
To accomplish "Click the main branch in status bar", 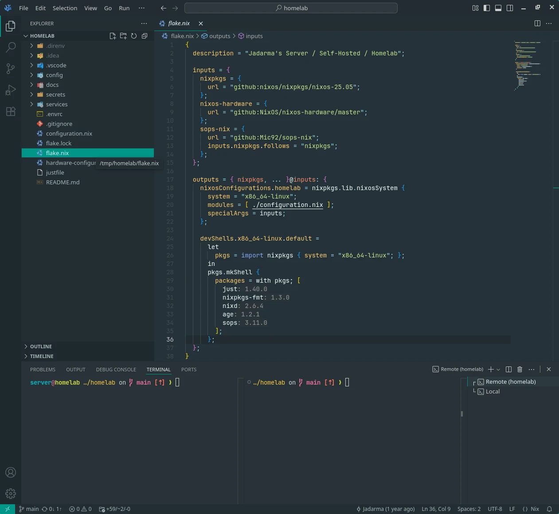I will pyautogui.click(x=29, y=509).
